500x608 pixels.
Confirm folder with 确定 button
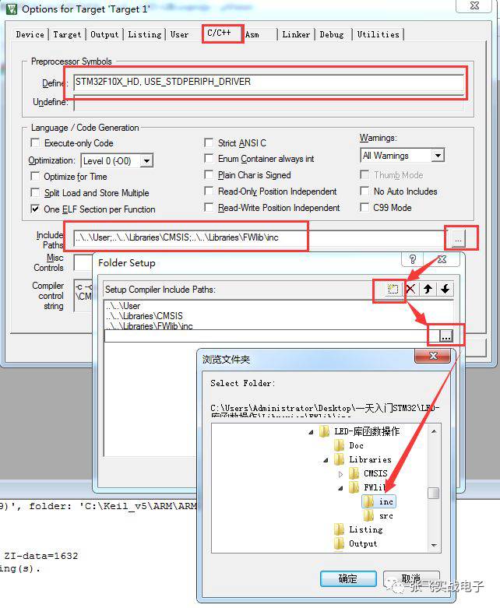coord(348,579)
